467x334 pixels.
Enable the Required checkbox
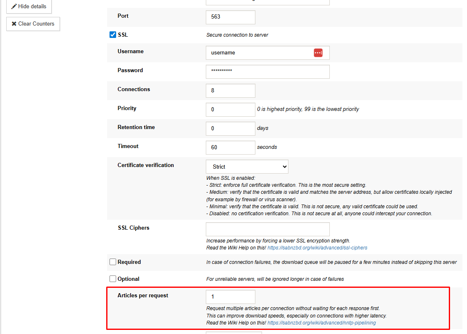pos(112,262)
